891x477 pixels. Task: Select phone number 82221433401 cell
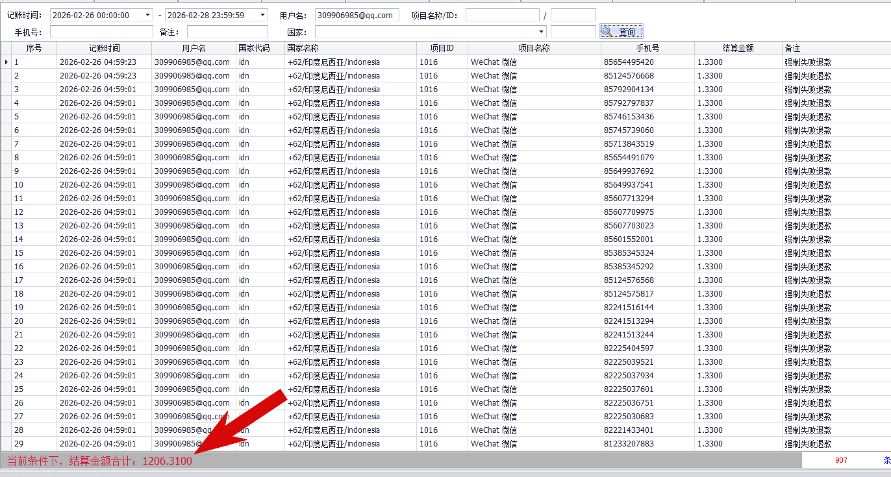pyautogui.click(x=647, y=430)
